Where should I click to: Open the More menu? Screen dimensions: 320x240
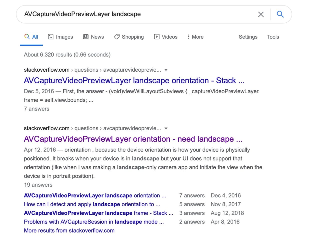195,37
